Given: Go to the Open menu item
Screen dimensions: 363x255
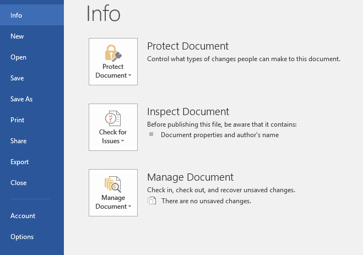Looking at the screenshot, I should coord(32,57).
